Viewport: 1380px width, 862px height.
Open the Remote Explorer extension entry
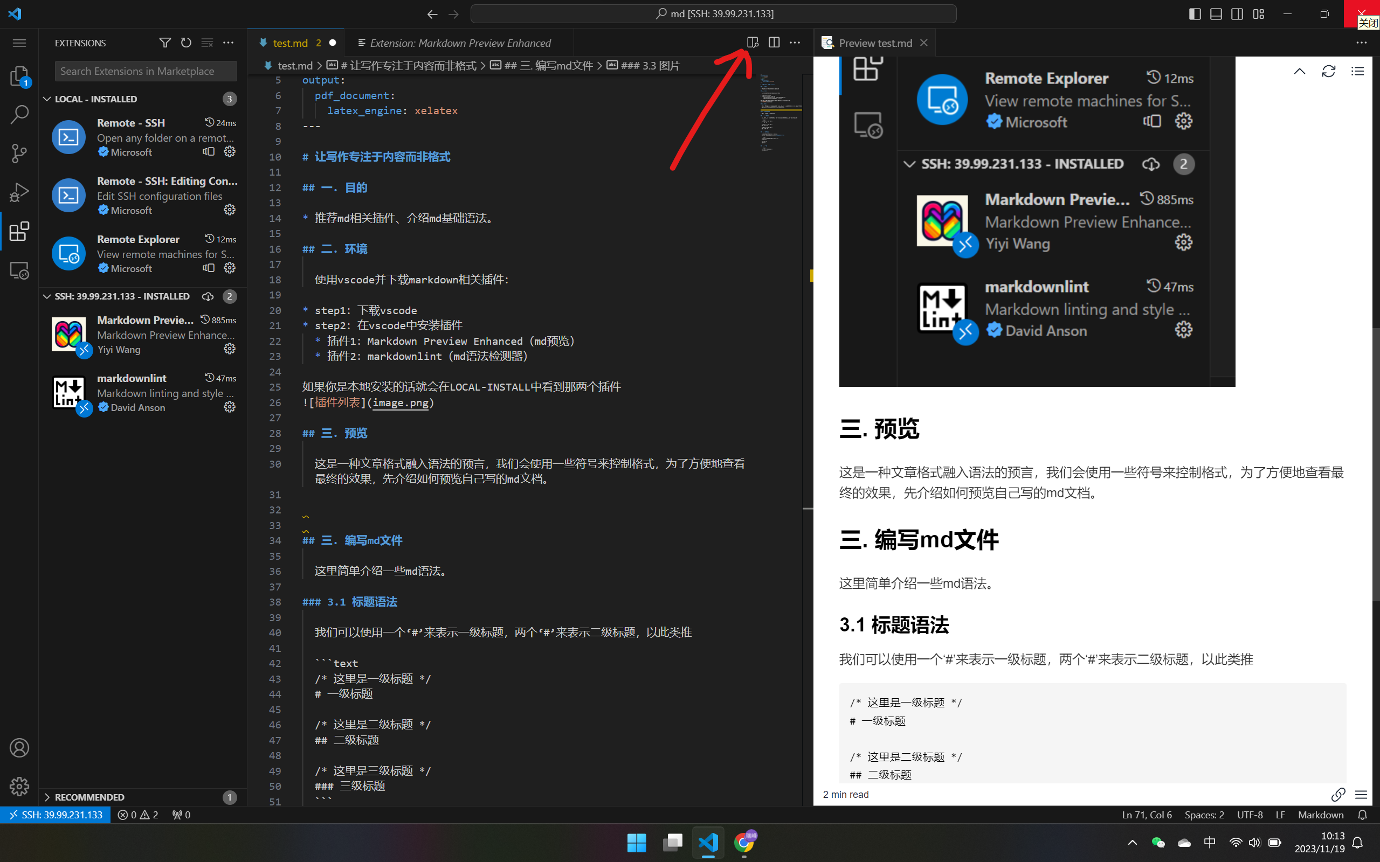[x=143, y=254]
